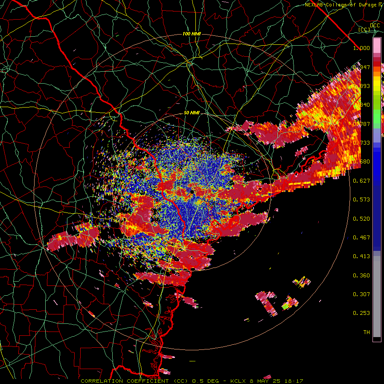Pick the bright green color bar segment
Screen dimensions: 384x384
click(x=377, y=116)
